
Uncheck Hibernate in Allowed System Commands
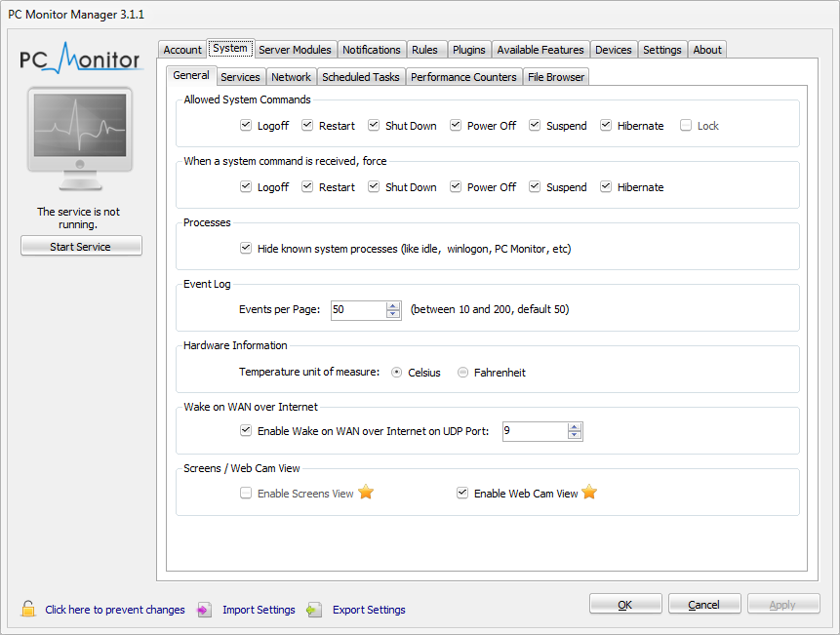click(x=606, y=126)
